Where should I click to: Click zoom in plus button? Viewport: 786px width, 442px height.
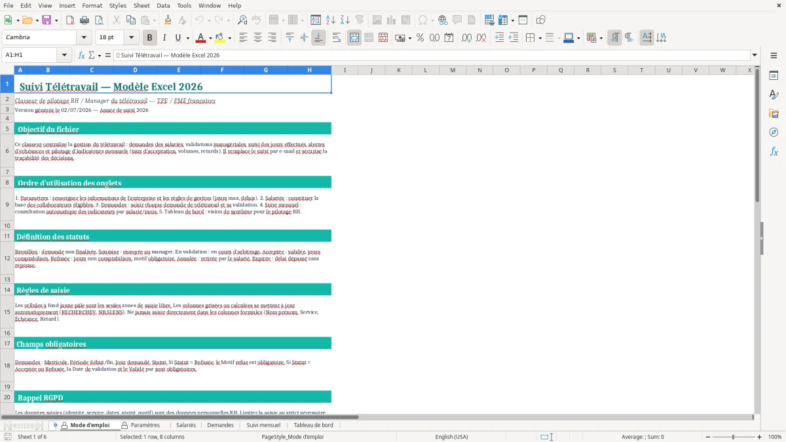(760, 437)
